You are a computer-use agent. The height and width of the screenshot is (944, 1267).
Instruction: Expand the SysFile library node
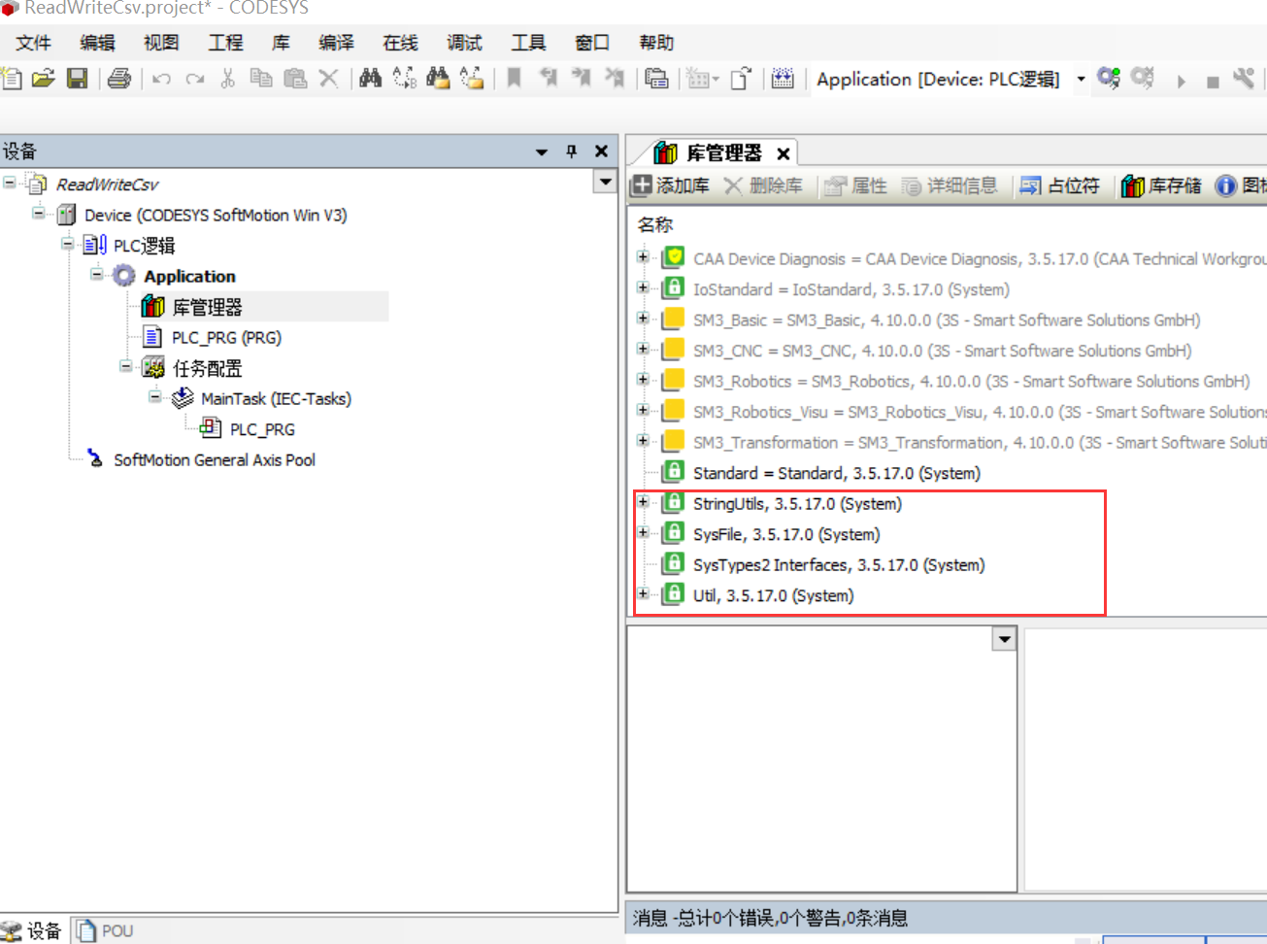pyautogui.click(x=643, y=532)
